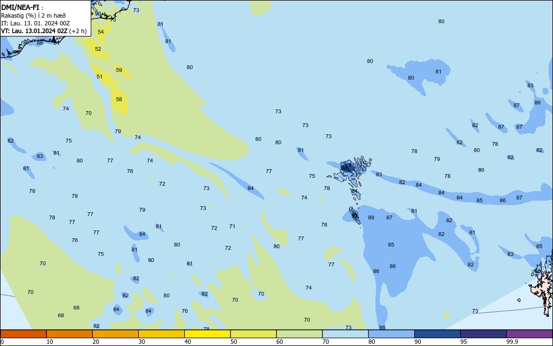Click the 'IT: Lau. 13. 01. 2024 00Z' line
Viewport: 553px width, 346px height.
(35, 23)
